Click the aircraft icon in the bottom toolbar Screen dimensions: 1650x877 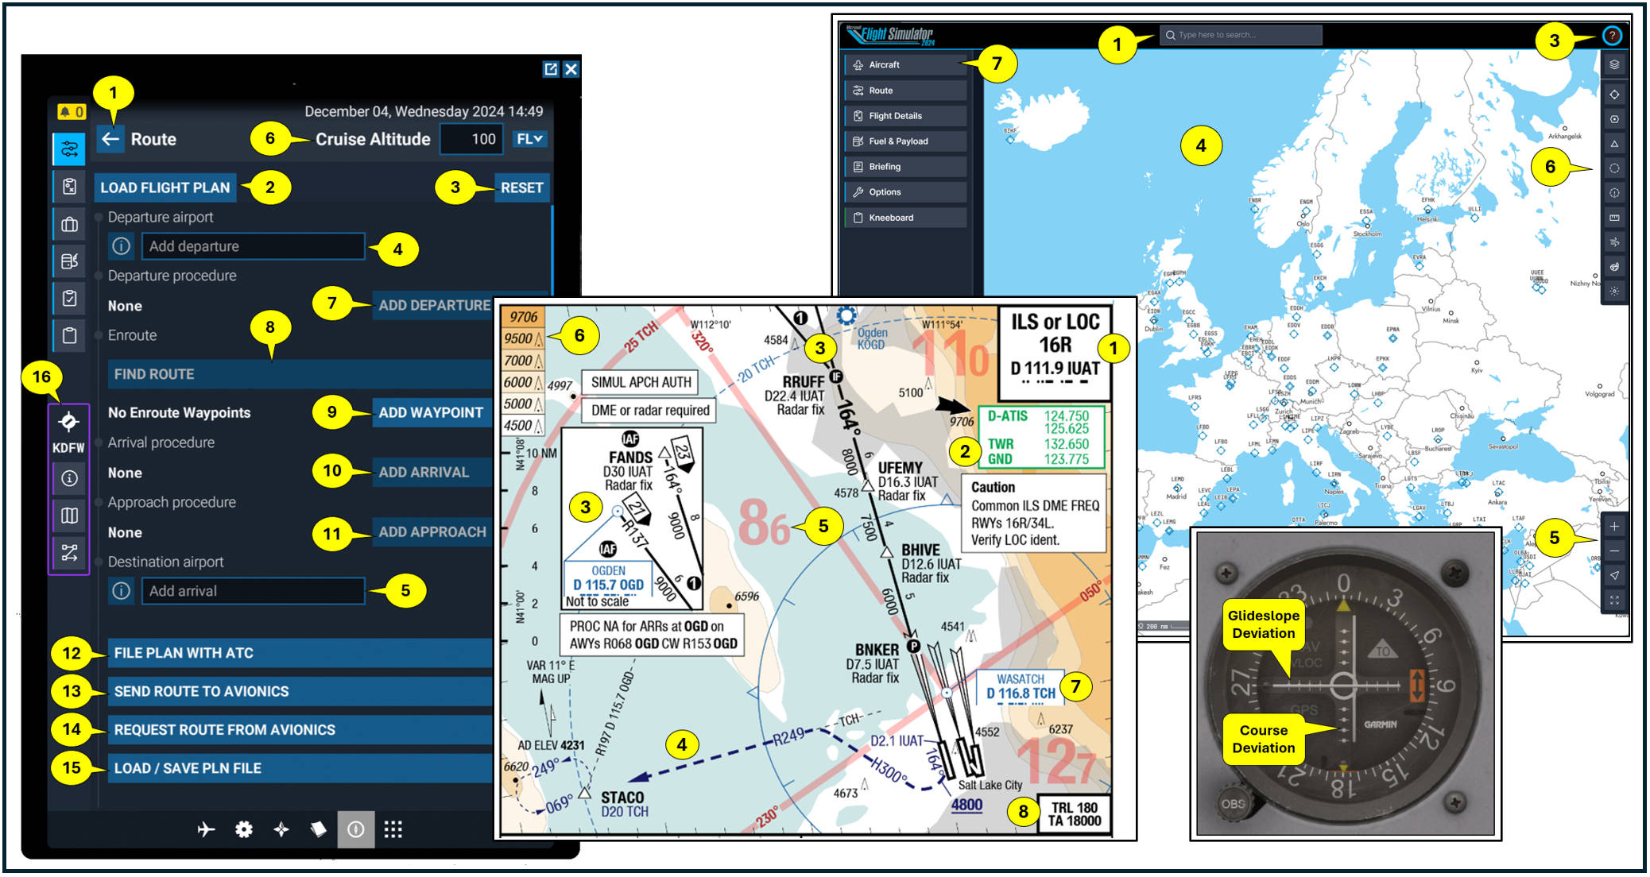[205, 829]
